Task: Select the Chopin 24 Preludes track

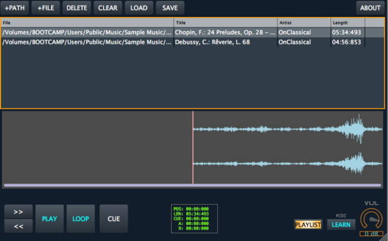Action: click(x=225, y=33)
